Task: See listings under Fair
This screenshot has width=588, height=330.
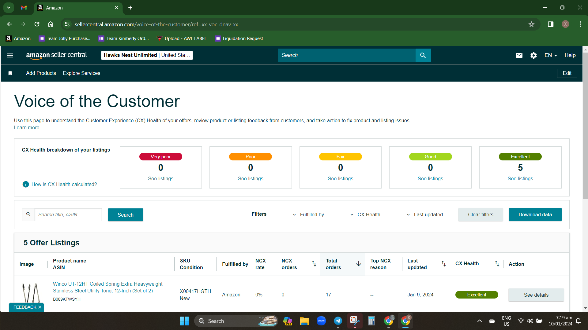Action: point(340,178)
